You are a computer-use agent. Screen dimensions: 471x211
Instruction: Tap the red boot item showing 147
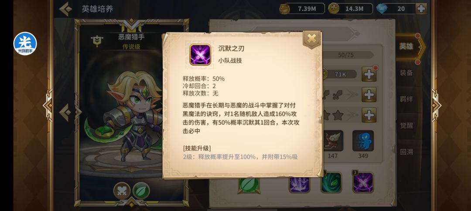[332, 141]
